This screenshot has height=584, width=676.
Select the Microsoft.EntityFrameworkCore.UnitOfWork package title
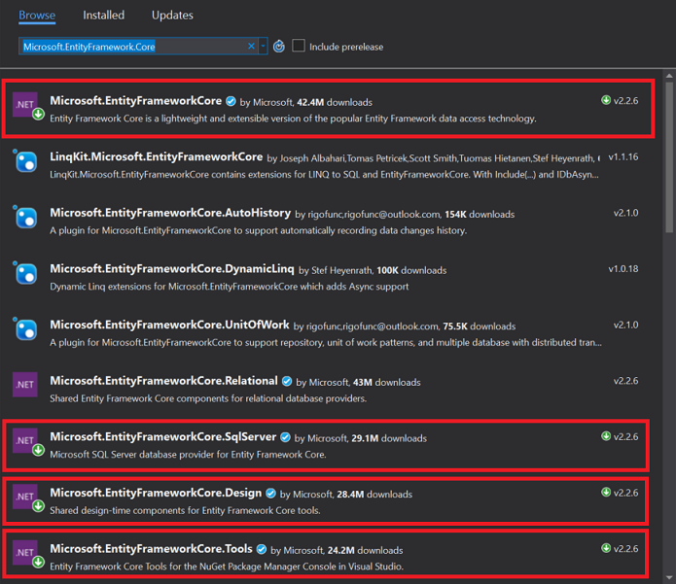[x=169, y=325]
